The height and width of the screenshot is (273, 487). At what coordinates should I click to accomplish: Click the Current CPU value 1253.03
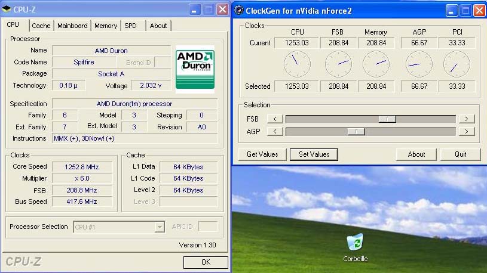[296, 43]
